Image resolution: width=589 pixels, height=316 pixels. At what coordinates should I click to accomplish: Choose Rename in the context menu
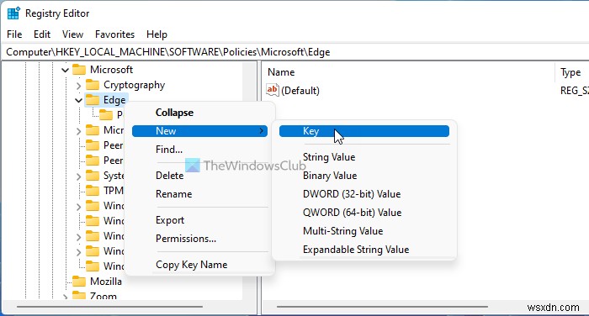pyautogui.click(x=173, y=194)
